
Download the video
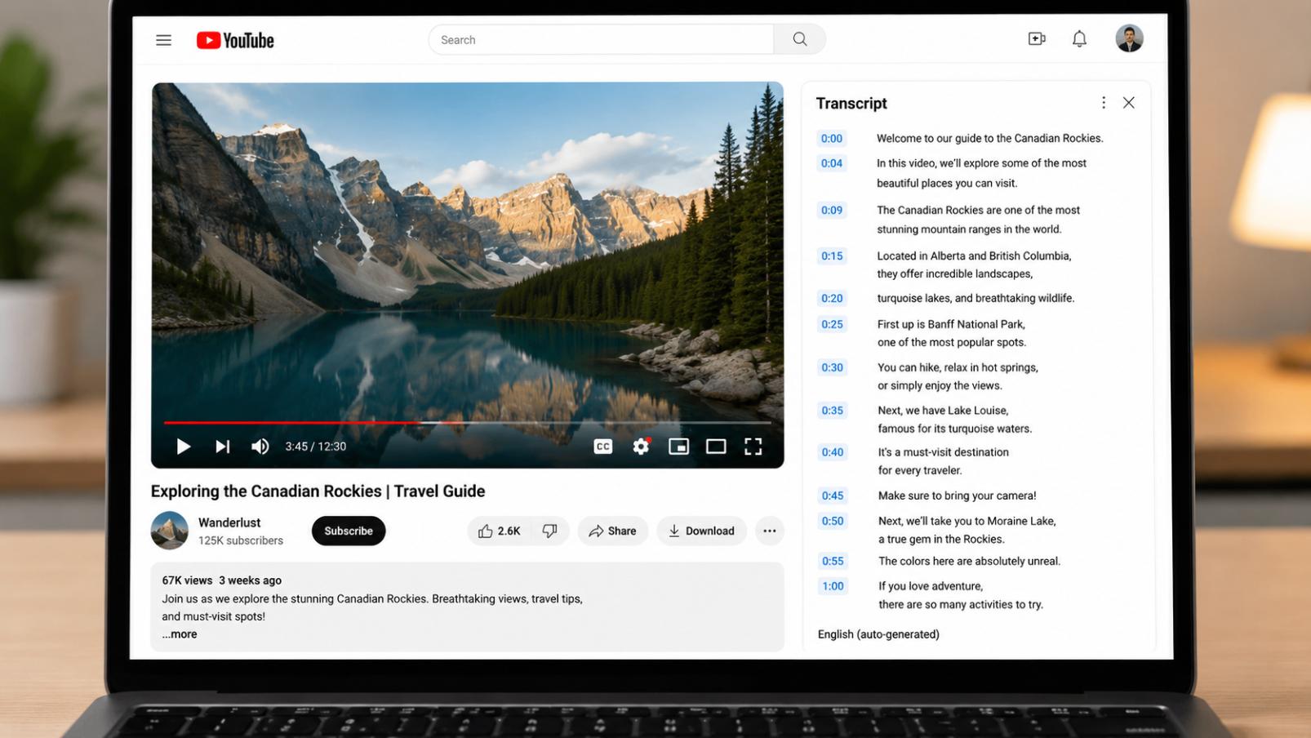point(701,531)
